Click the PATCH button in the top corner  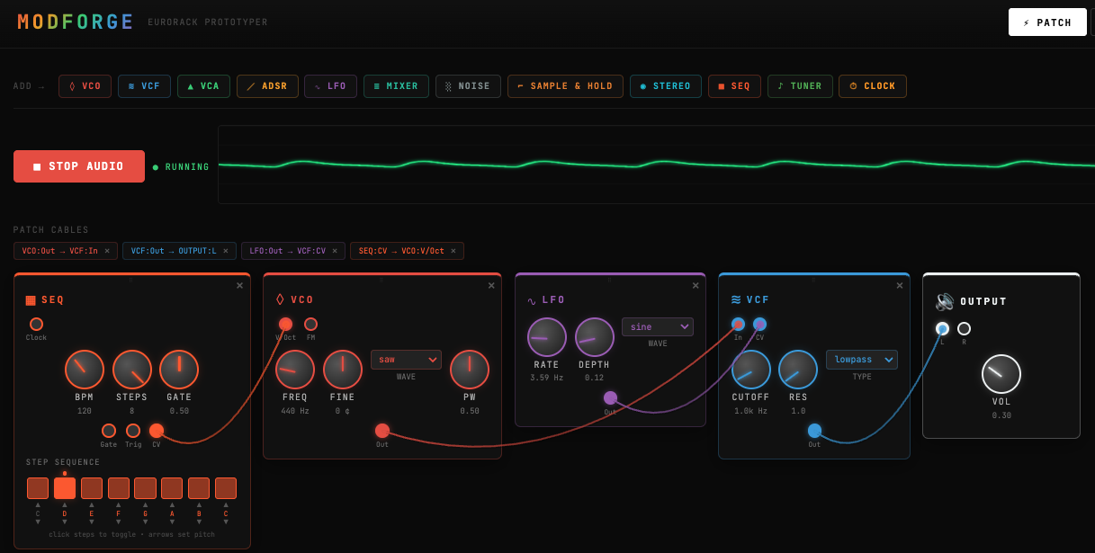[x=1047, y=22]
